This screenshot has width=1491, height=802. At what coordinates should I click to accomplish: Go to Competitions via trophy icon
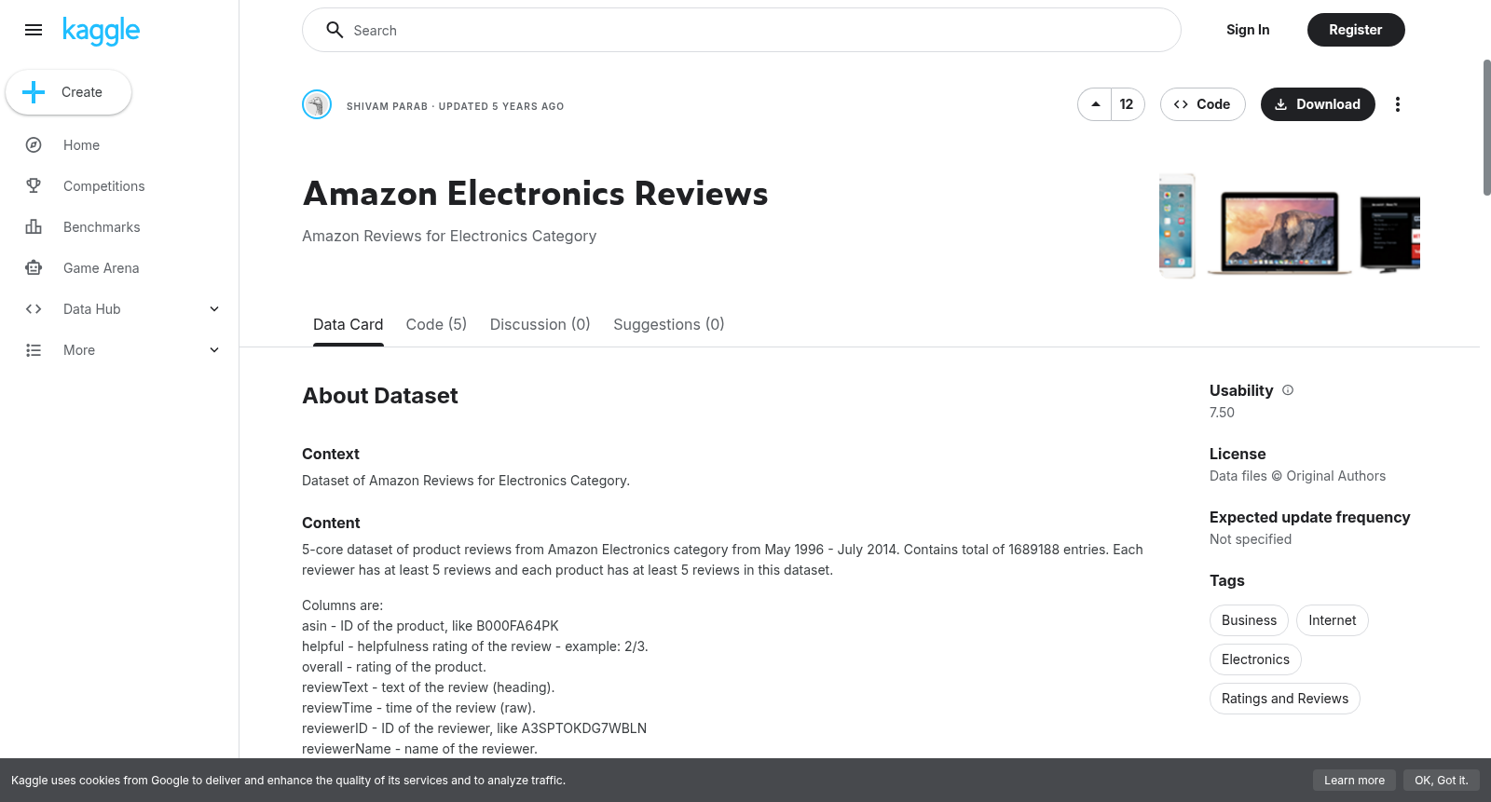[x=34, y=186]
